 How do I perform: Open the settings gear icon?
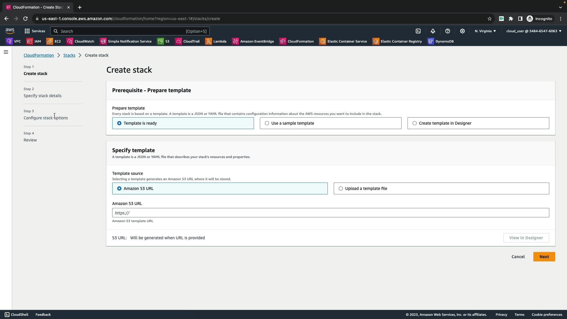coord(462,31)
